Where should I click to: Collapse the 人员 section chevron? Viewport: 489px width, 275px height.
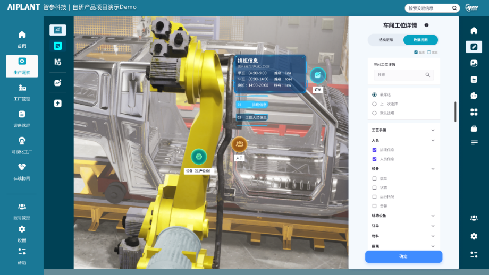[x=433, y=140]
